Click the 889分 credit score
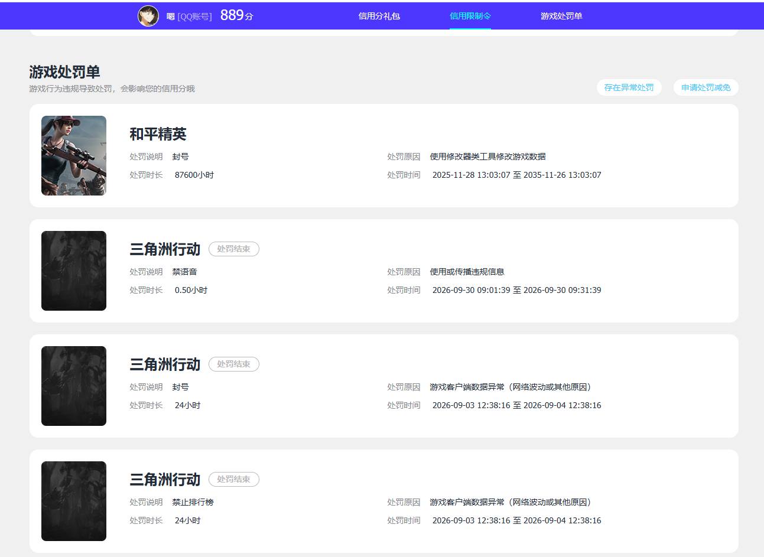The width and height of the screenshot is (764, 557). [237, 15]
